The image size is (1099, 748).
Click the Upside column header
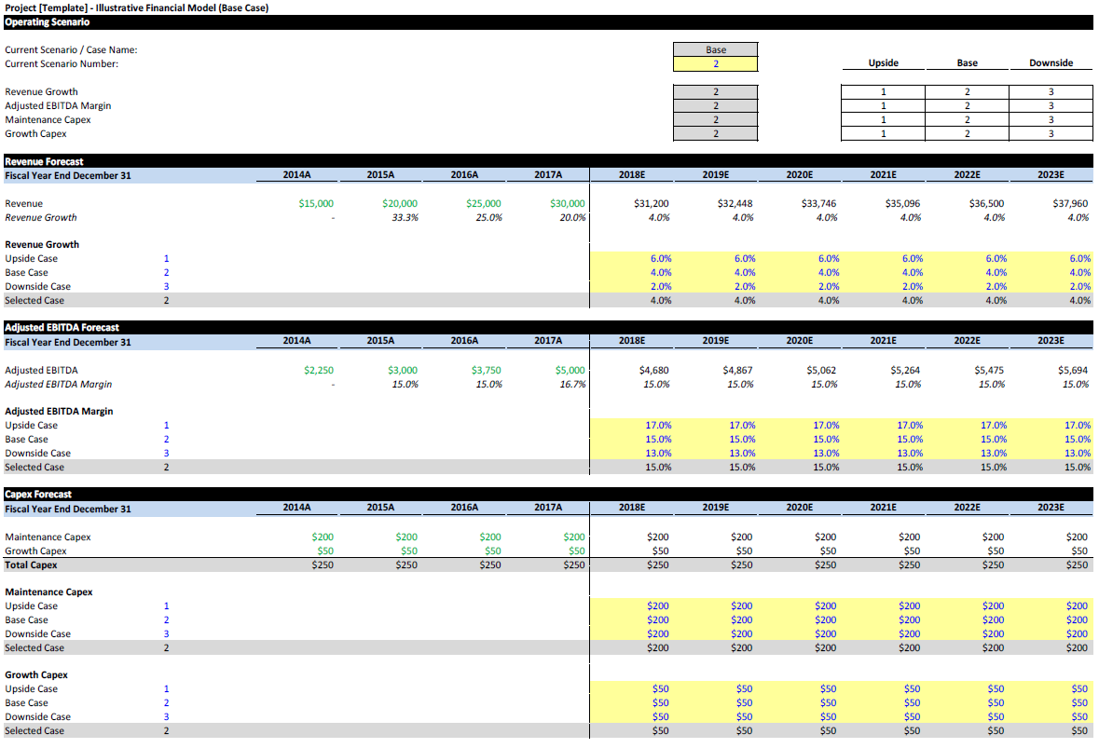coord(882,62)
